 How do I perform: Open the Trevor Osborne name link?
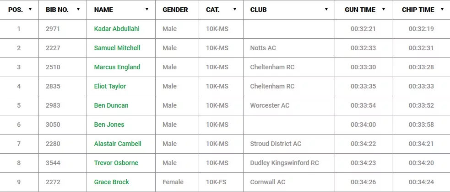tap(116, 163)
